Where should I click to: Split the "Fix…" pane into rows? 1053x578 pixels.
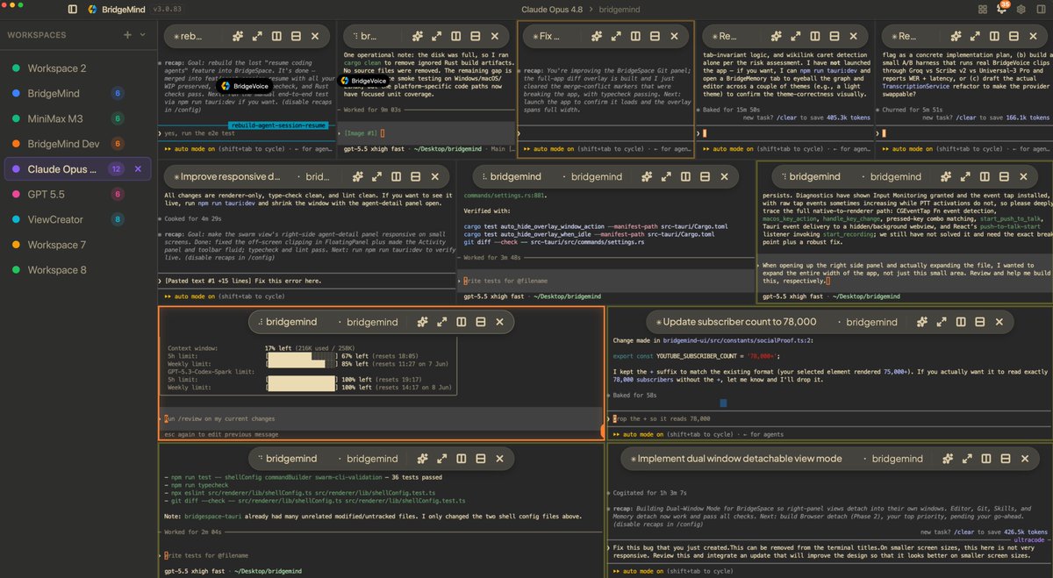655,37
